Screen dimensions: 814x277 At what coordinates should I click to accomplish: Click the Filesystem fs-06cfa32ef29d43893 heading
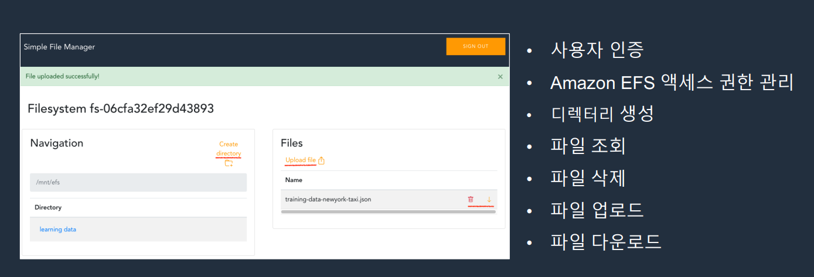click(121, 108)
